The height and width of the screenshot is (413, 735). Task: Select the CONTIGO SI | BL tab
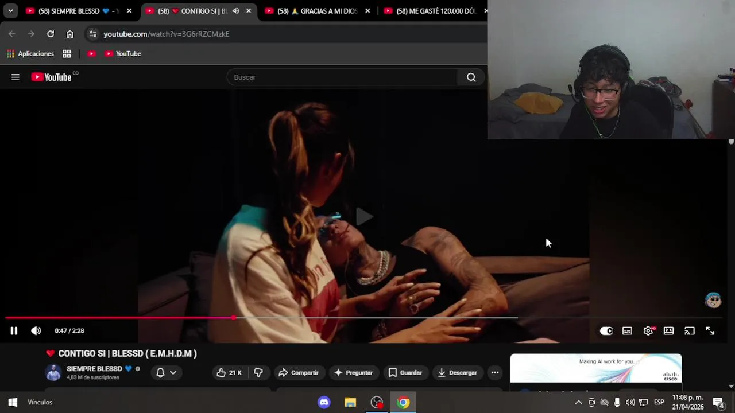point(192,11)
